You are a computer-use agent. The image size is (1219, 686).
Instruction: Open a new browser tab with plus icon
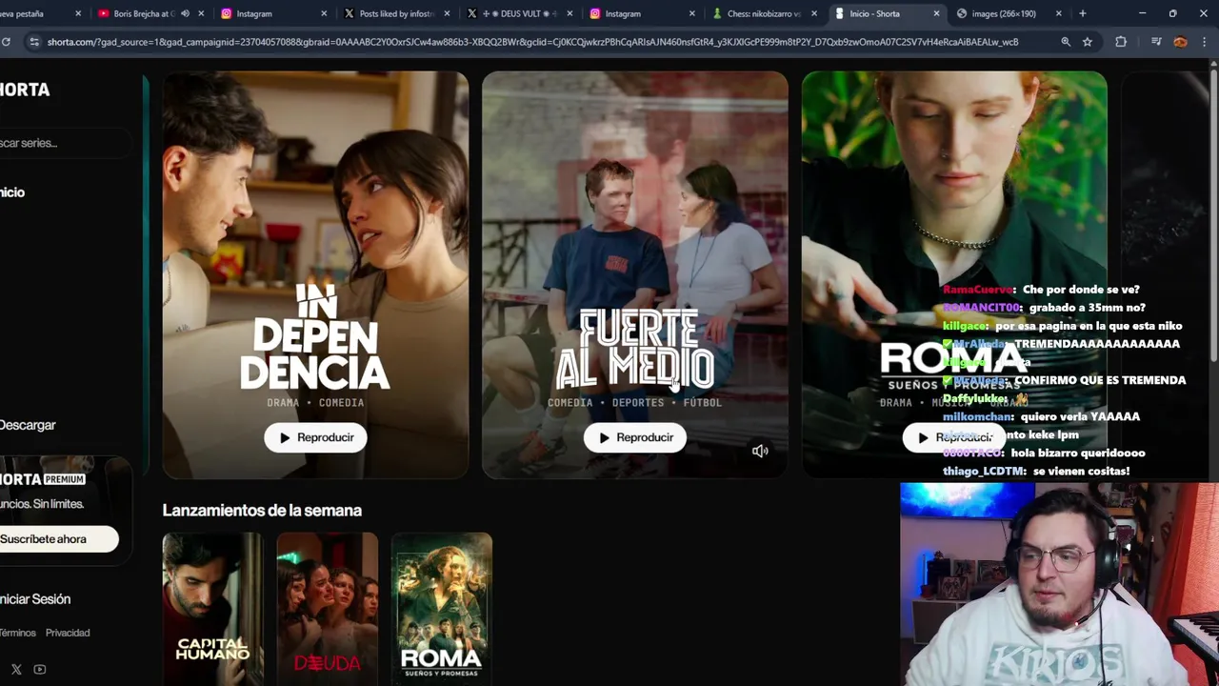1083,13
